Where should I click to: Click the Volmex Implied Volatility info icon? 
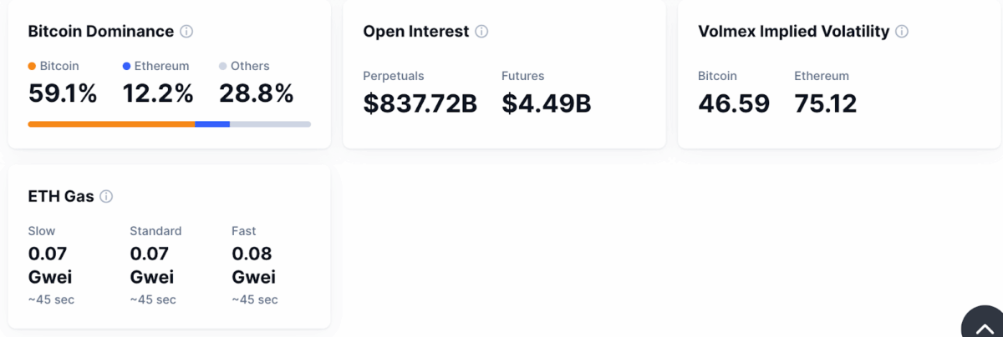(x=902, y=32)
